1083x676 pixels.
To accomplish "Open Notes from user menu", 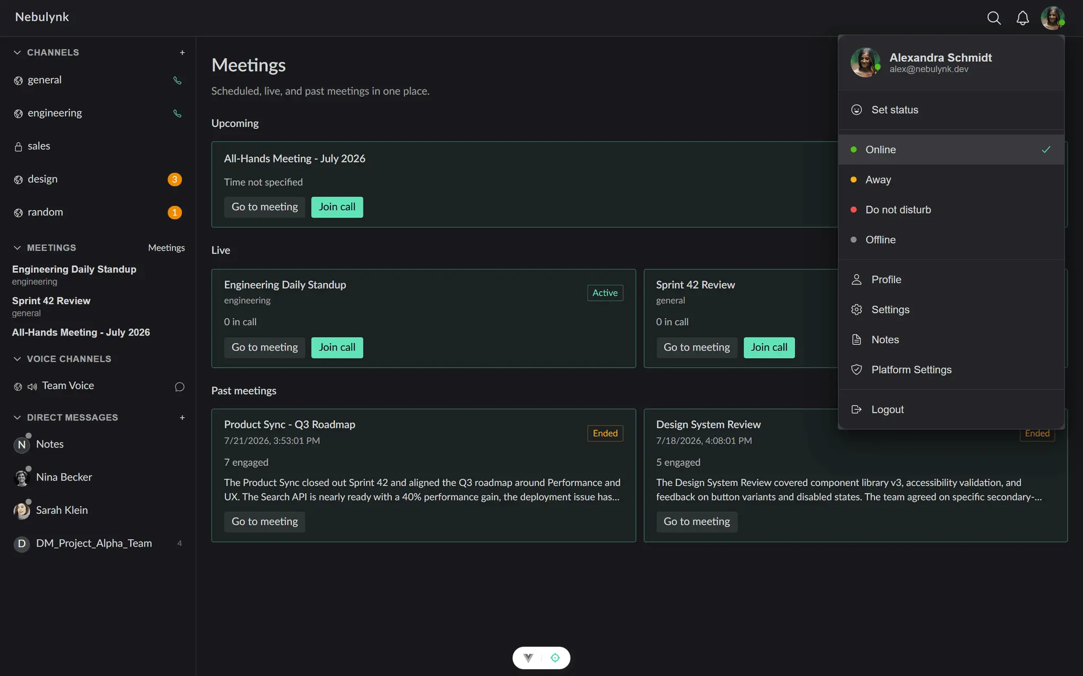I will [951, 340].
